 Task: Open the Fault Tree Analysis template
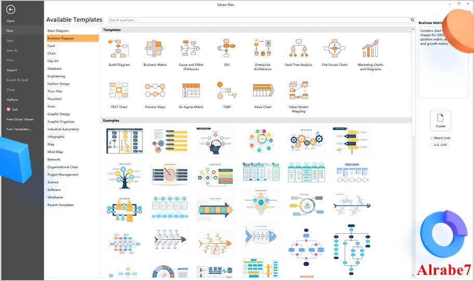298,52
